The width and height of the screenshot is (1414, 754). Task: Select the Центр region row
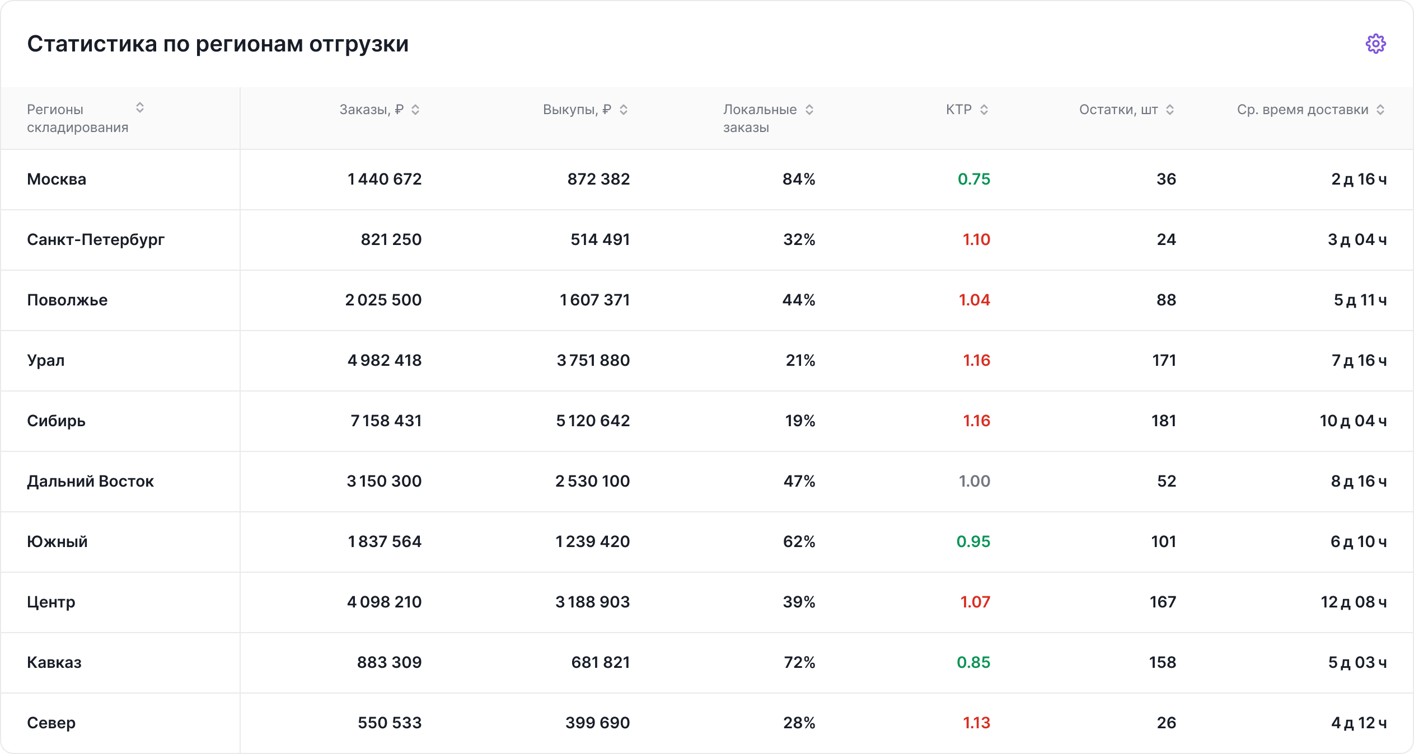pos(707,602)
